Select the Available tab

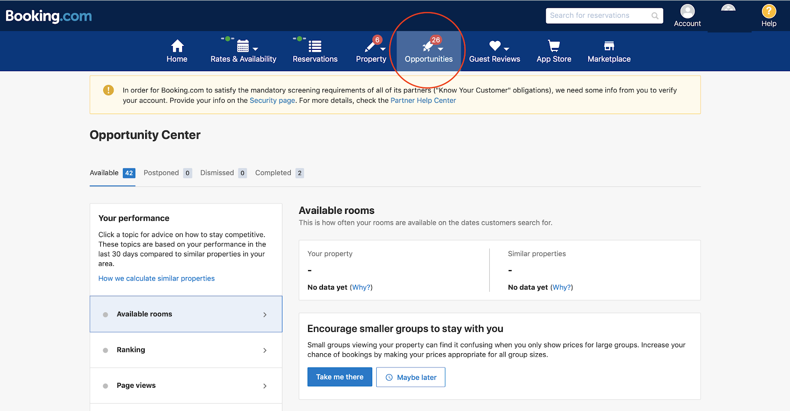click(113, 173)
